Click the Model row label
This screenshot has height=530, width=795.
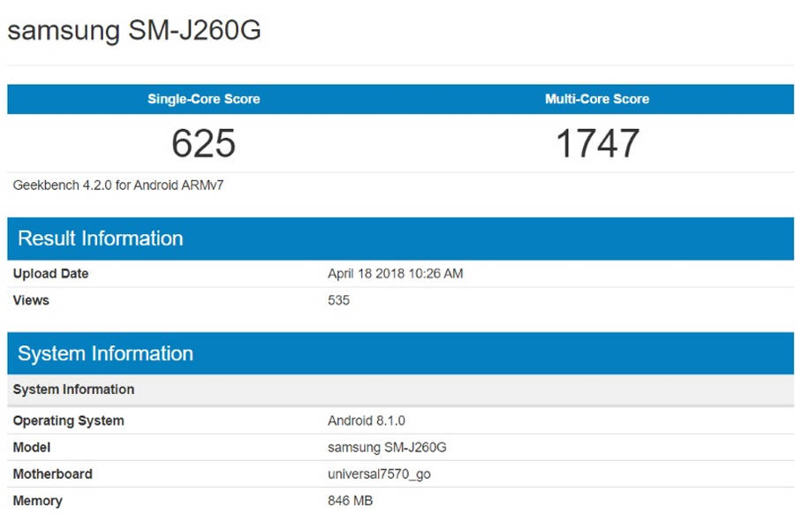tap(33, 447)
